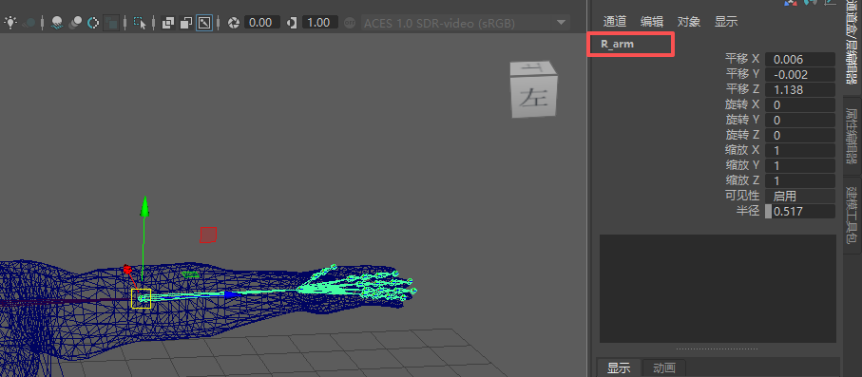
Task: Select the 平移 Z channel label
Action: coord(742,89)
